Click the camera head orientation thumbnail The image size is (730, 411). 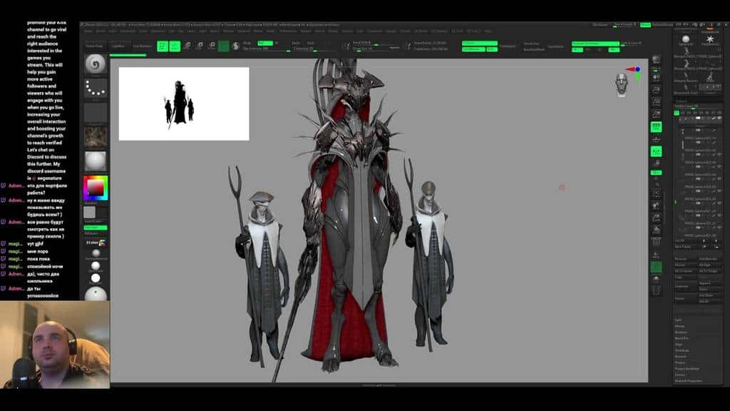click(622, 85)
